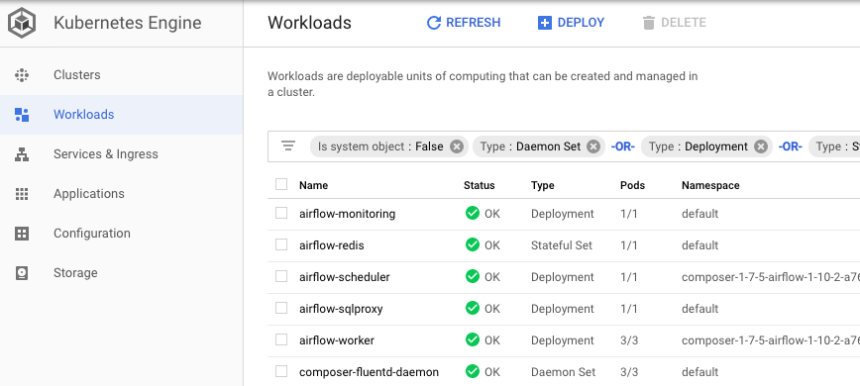Click the REFRESH button
The image size is (860, 386).
464,23
